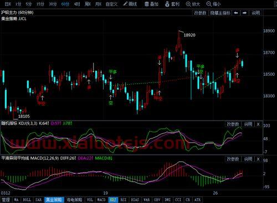
Task: Open 自定义 custom period options
Action: coord(111,4)
